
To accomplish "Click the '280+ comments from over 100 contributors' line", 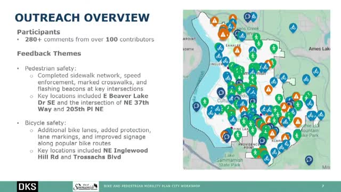I will click(x=90, y=39).
